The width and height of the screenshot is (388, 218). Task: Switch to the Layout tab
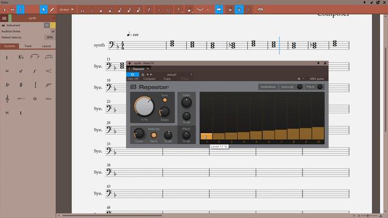[46, 46]
